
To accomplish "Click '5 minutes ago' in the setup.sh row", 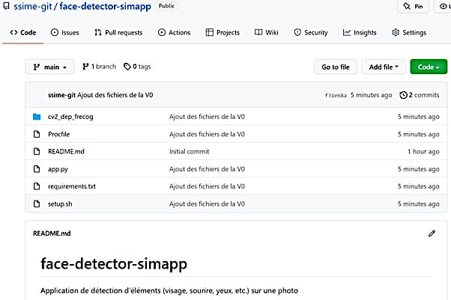I will 419,203.
